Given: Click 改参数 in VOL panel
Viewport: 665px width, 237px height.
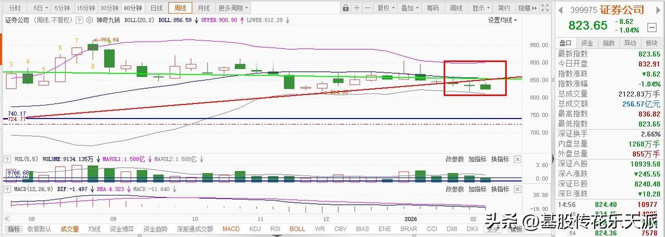Looking at the screenshot, I should [455, 160].
